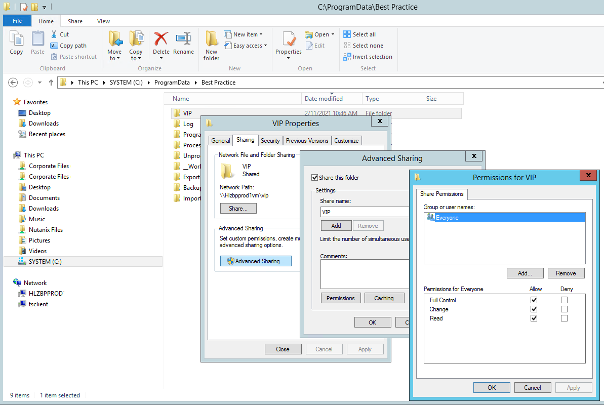Select the Videos folder in This PC
This screenshot has width=604, height=405.
[37, 251]
